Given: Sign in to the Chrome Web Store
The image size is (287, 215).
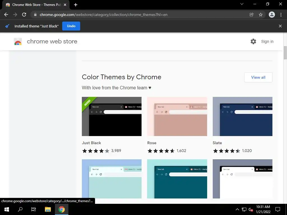Looking at the screenshot, I should pyautogui.click(x=267, y=41).
